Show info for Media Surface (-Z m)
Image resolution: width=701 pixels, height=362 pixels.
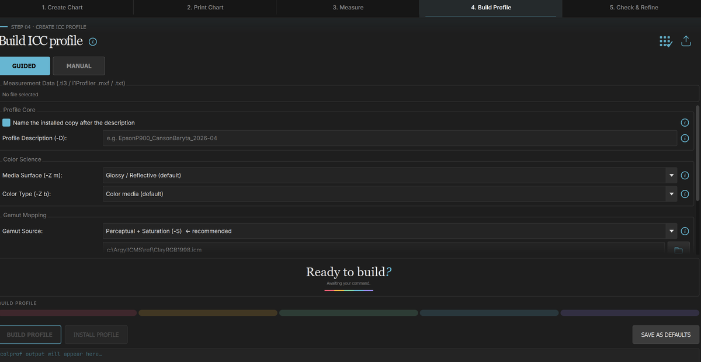point(685,175)
